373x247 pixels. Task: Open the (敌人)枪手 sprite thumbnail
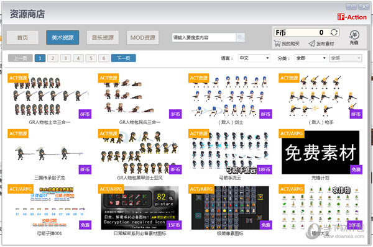click(x=321, y=96)
